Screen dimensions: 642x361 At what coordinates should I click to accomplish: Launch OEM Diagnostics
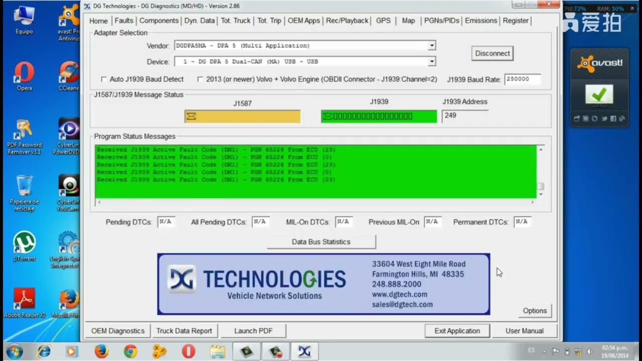[x=118, y=331]
